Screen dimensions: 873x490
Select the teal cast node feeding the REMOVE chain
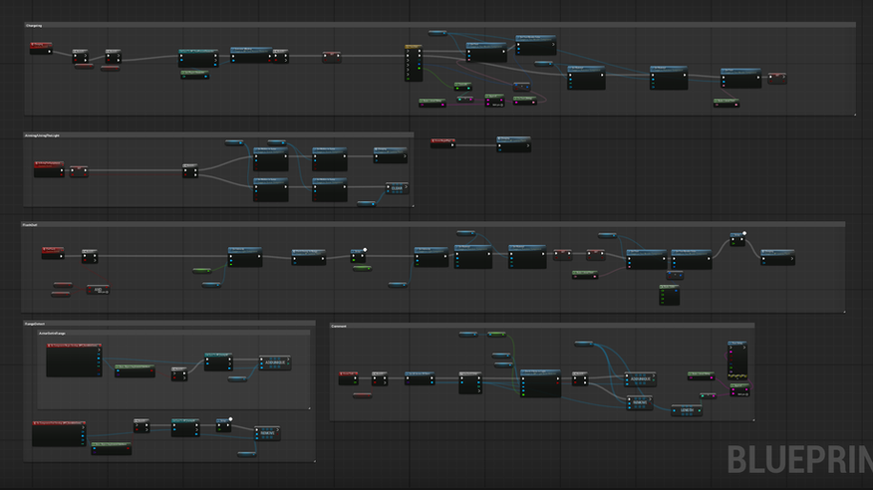pyautogui.click(x=185, y=427)
